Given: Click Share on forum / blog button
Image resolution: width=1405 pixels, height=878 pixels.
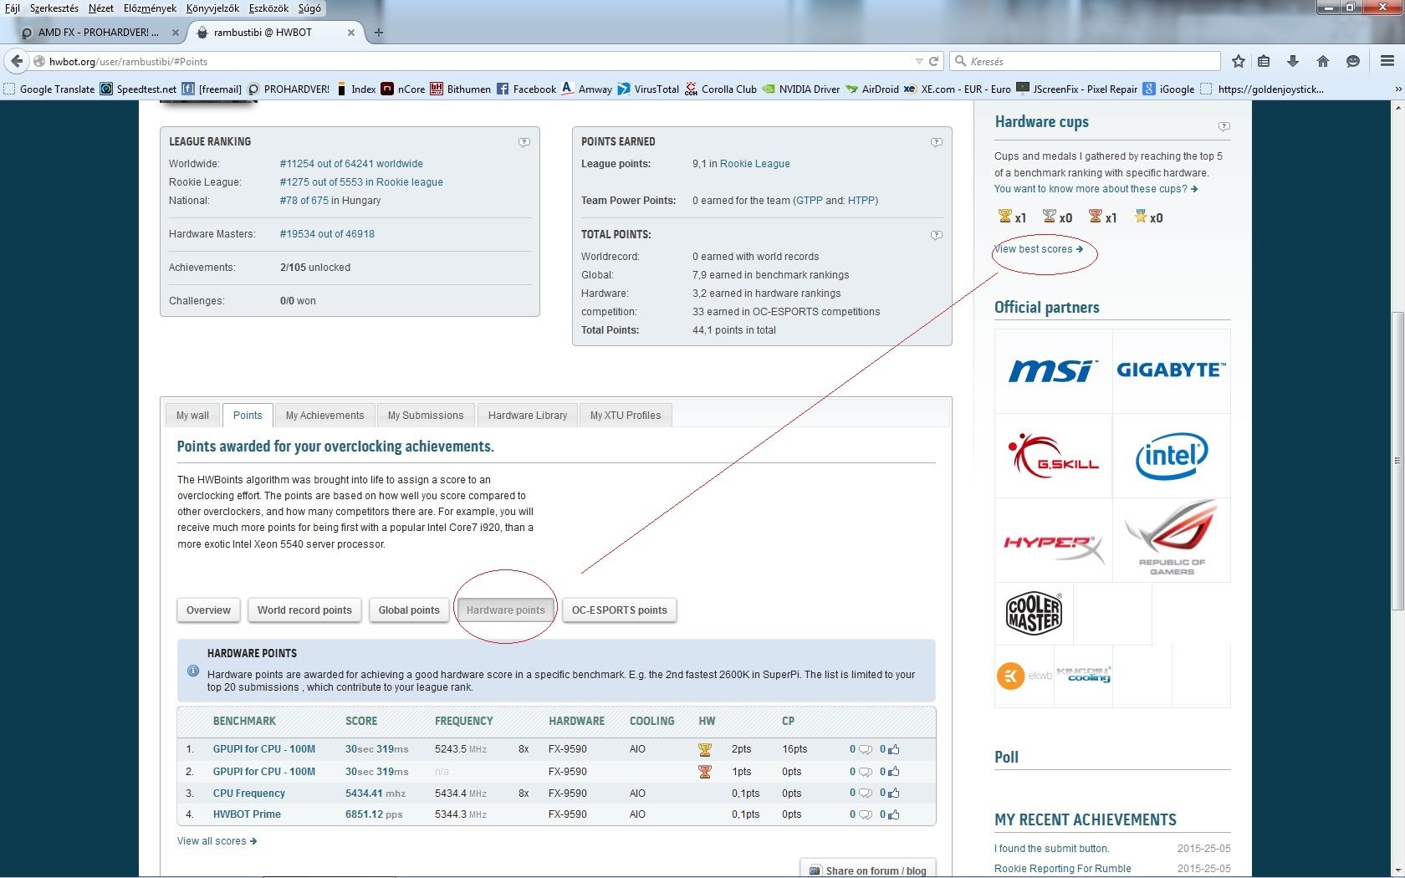Looking at the screenshot, I should click(868, 870).
